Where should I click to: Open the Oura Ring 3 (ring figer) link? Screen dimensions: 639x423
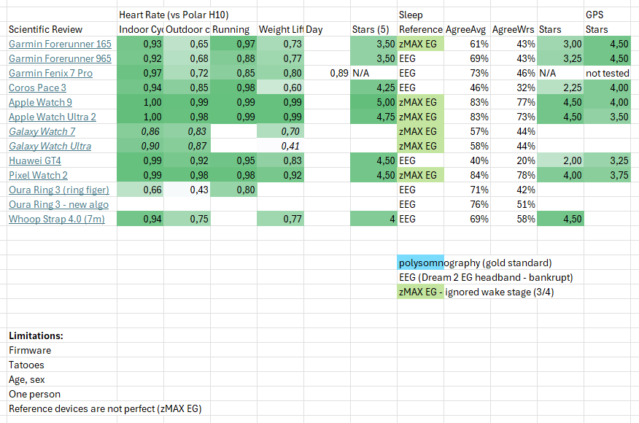tap(58, 190)
